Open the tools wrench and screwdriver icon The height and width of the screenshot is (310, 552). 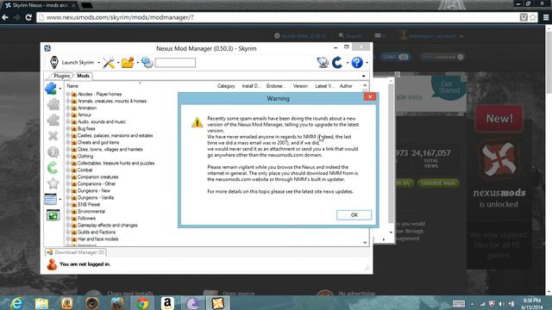pos(109,63)
